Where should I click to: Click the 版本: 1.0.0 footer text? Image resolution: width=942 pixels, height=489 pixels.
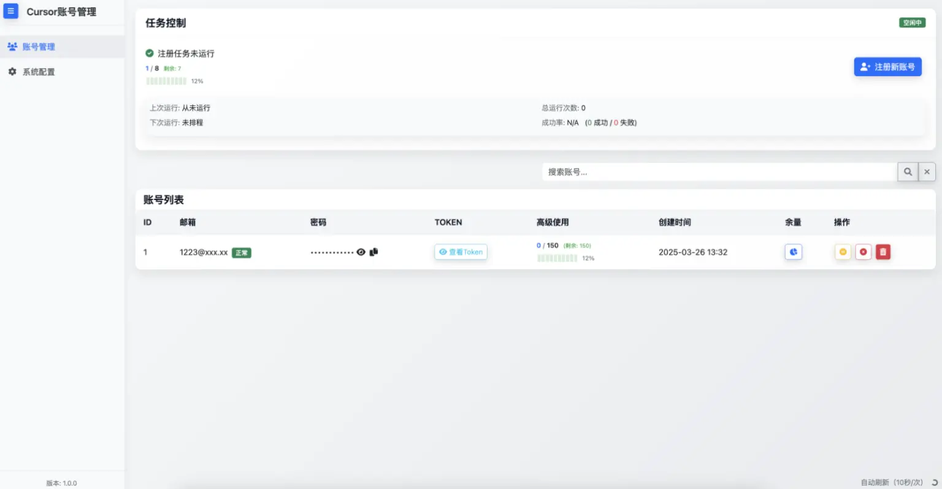61,483
